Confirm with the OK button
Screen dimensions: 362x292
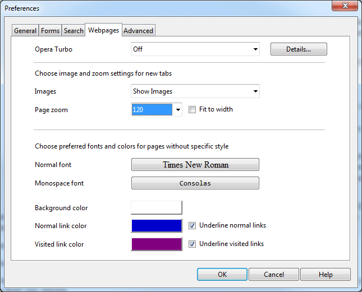222,274
